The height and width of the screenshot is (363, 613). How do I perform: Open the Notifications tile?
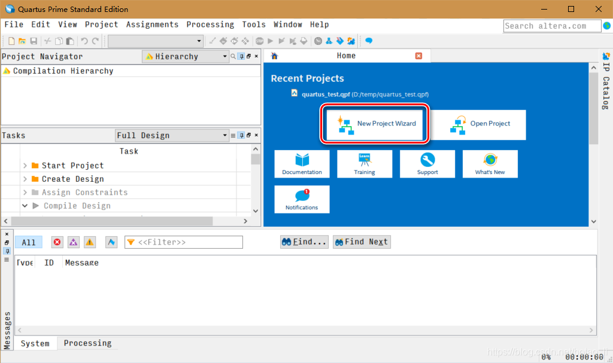(x=302, y=199)
